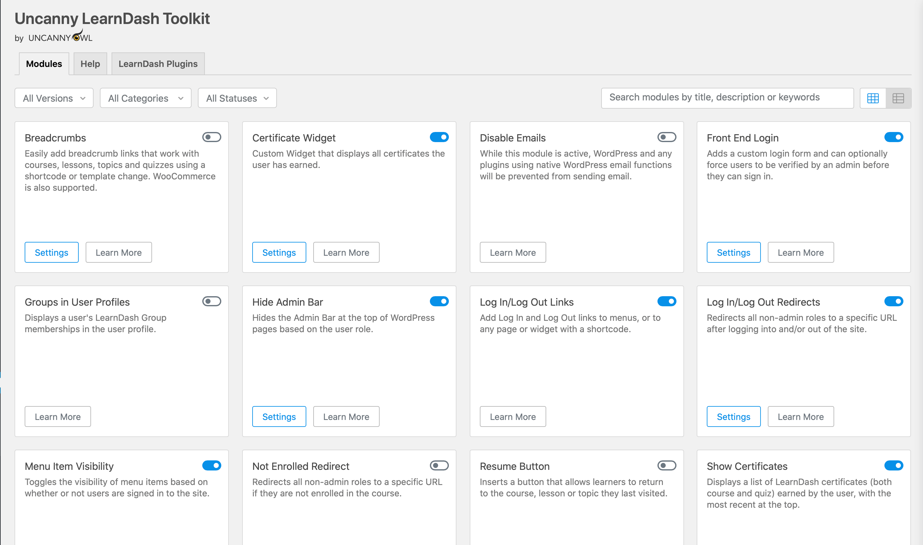Switch to LearnDash Plugins tab
This screenshot has height=545, width=923.
[x=158, y=63]
